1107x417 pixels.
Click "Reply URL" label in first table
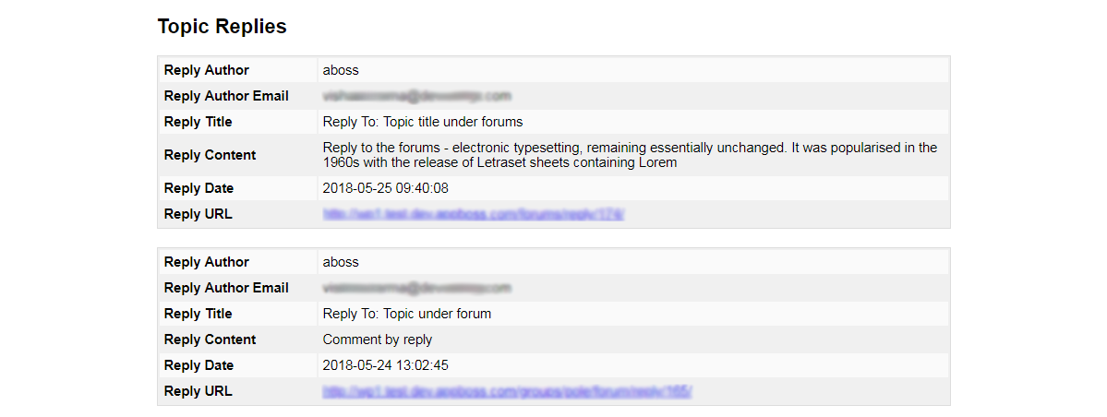pyautogui.click(x=198, y=214)
